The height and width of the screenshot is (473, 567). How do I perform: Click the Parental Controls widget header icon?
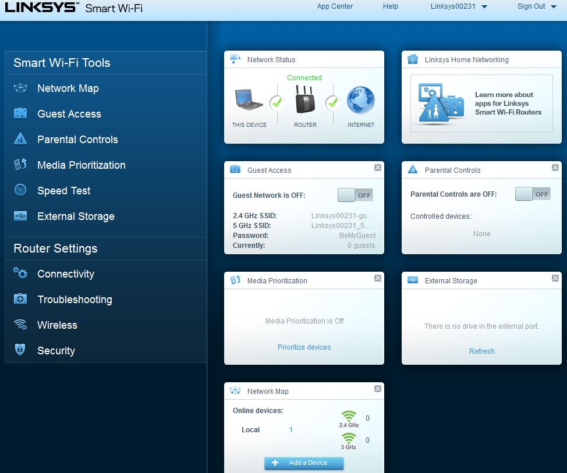[x=413, y=169]
